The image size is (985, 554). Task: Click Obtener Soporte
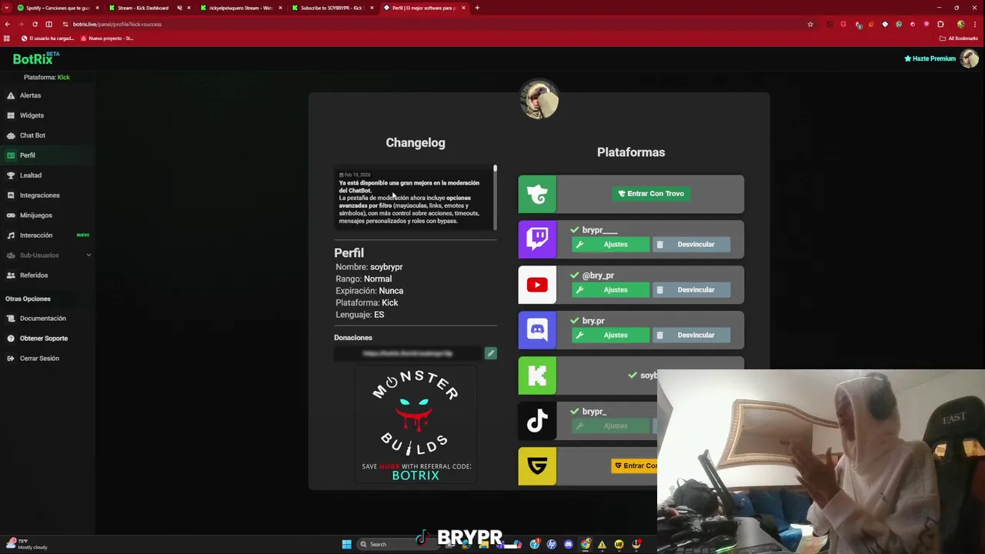(44, 339)
